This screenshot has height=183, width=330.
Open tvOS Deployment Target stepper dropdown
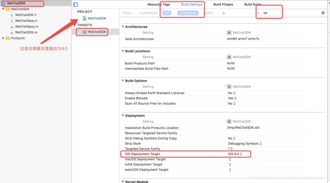pos(230,165)
